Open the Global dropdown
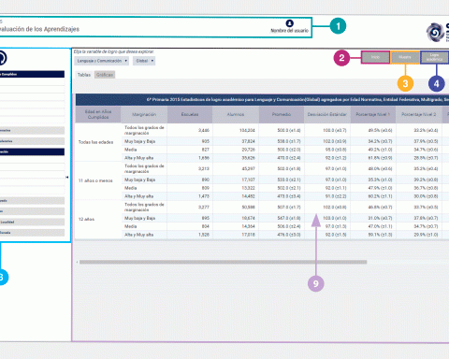This screenshot has height=359, width=449. [x=144, y=61]
